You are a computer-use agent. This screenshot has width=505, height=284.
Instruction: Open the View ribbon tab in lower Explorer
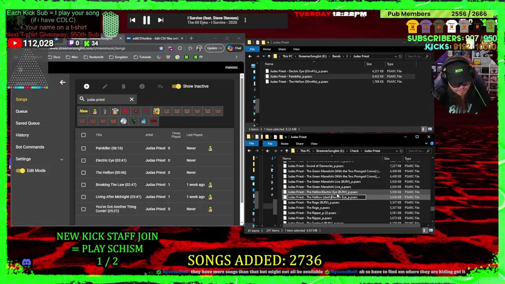pos(314,144)
